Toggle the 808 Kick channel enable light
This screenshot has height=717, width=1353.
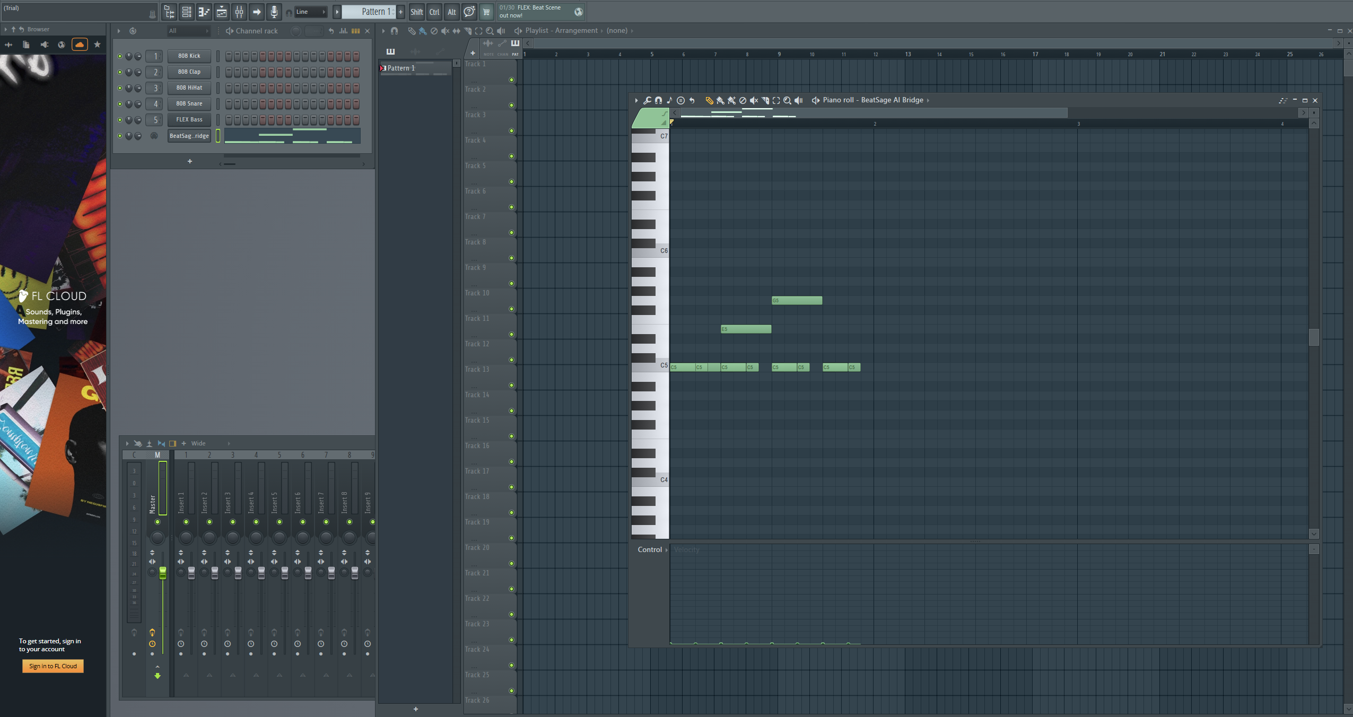(120, 56)
